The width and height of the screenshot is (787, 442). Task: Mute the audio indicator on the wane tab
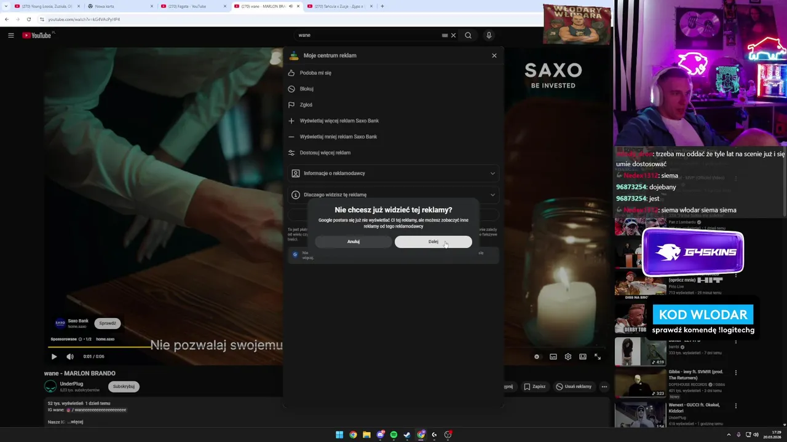coord(291,6)
